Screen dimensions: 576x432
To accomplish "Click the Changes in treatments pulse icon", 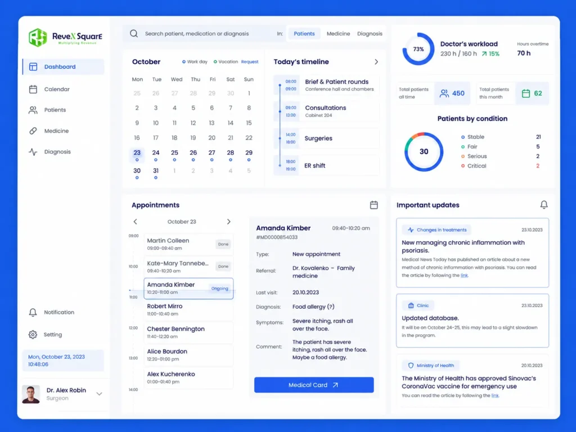I will coord(411,230).
